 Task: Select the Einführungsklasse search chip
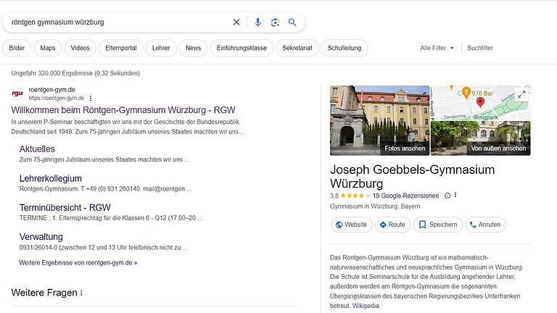coord(242,48)
